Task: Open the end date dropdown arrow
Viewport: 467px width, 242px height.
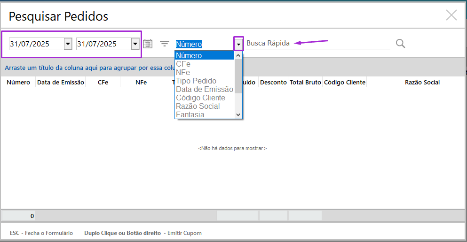Action: point(135,44)
